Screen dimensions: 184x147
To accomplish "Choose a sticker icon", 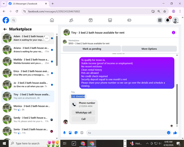I will click(76, 133).
